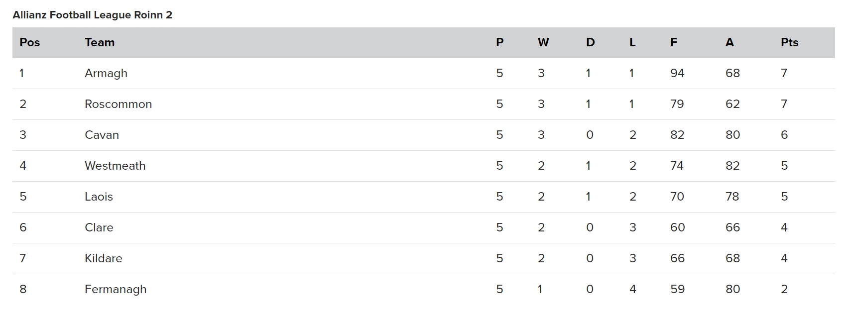Click the D column header

pos(590,42)
